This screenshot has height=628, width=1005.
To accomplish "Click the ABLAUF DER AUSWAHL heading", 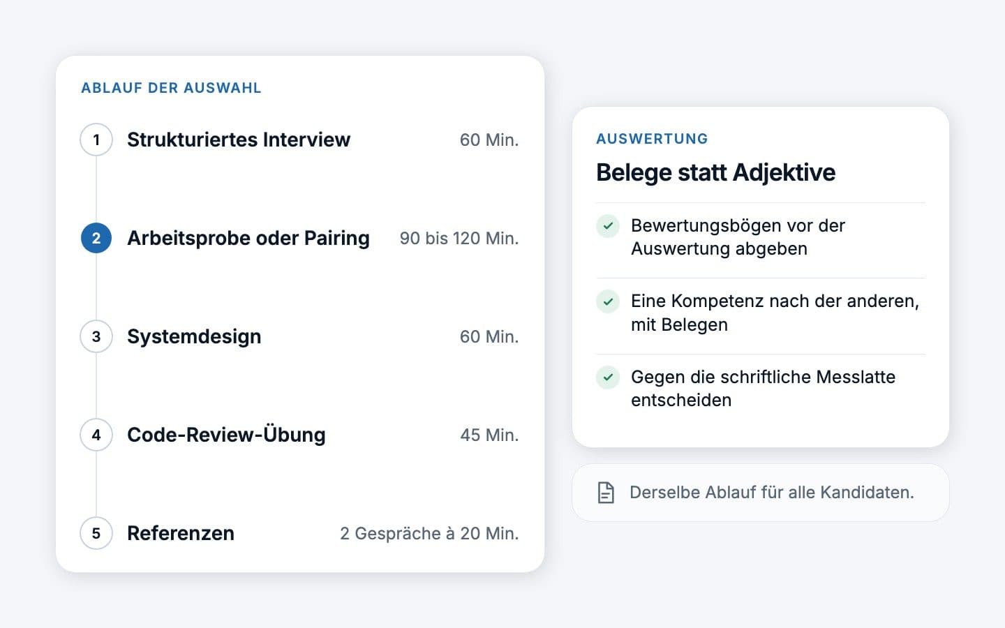I will [171, 88].
